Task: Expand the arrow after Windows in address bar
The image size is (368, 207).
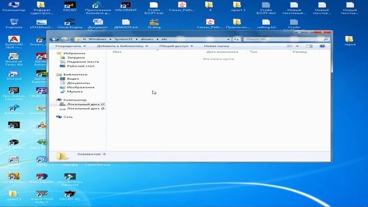Action: point(110,39)
